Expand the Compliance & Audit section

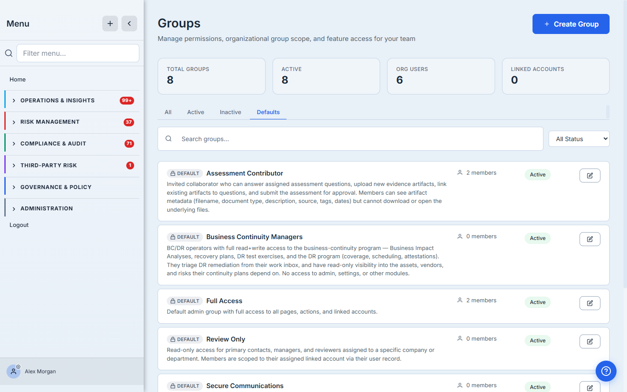click(72, 144)
